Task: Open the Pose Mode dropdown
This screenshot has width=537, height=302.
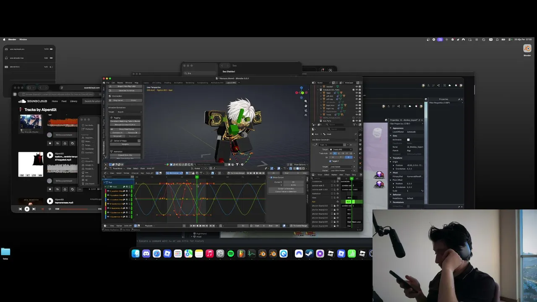Action: (x=117, y=168)
